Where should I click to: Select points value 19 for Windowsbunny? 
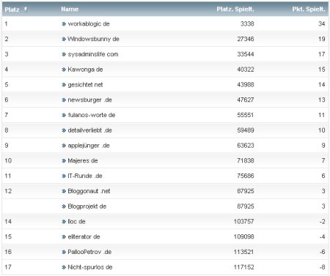pos(322,39)
